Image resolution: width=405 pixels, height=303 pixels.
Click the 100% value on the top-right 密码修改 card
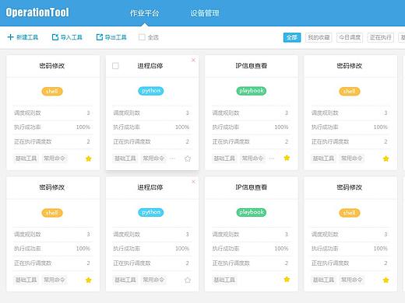(x=381, y=127)
